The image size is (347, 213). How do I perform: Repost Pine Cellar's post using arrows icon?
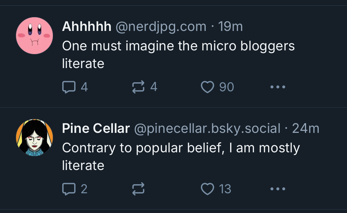138,189
